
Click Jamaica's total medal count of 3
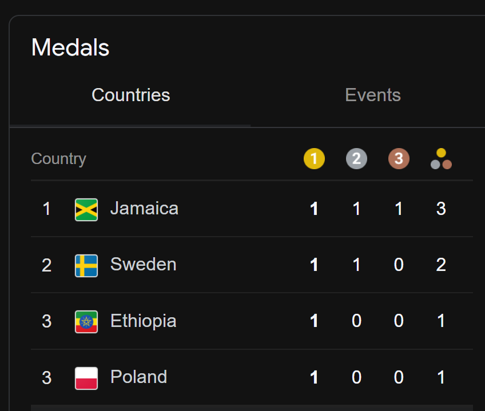coord(441,209)
